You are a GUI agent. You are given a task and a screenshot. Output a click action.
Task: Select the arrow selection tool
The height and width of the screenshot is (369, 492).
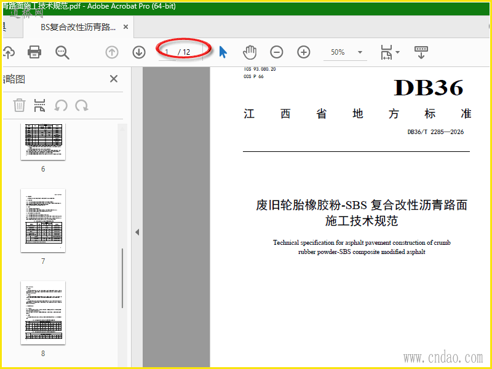[223, 52]
